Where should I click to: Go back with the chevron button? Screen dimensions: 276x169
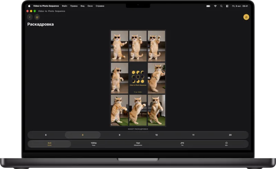click(x=30, y=17)
